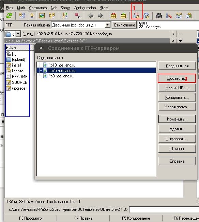Open the new URL connection icon
The width and height of the screenshot is (199, 222).
click(x=146, y=16)
